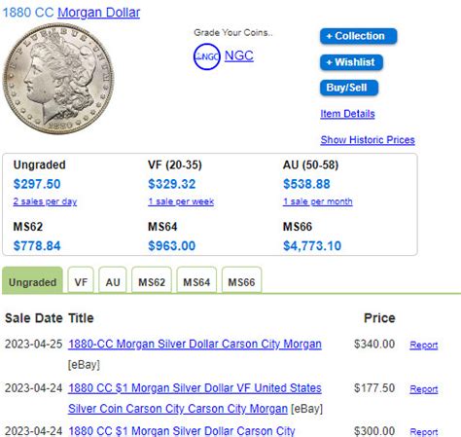Select Ungraded price $297.50

[x=37, y=184]
